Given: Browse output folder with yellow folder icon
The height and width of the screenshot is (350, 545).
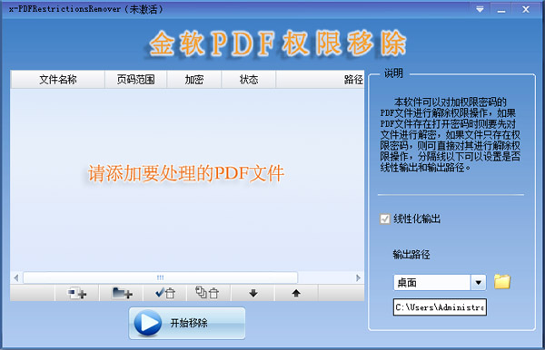Looking at the screenshot, I should [x=502, y=282].
